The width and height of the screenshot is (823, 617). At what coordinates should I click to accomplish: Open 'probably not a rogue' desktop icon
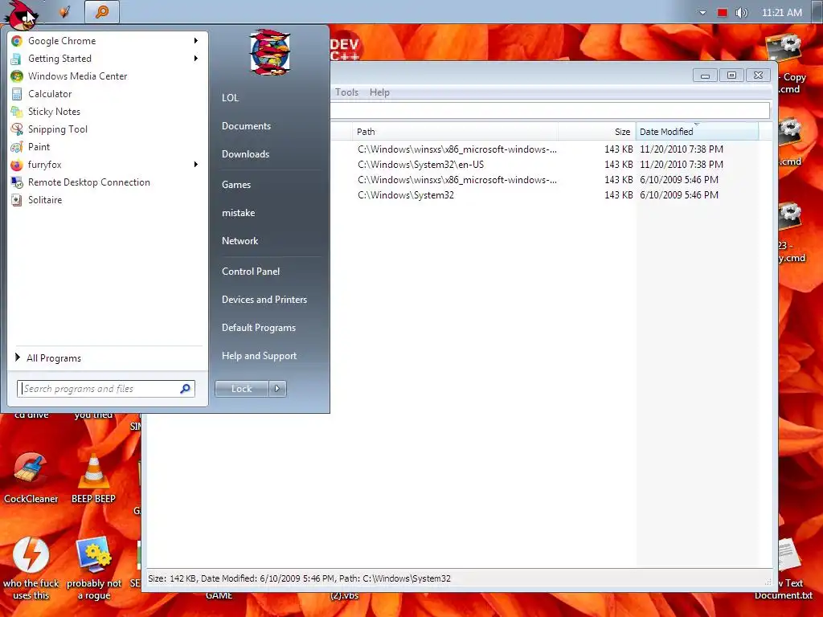(x=94, y=568)
